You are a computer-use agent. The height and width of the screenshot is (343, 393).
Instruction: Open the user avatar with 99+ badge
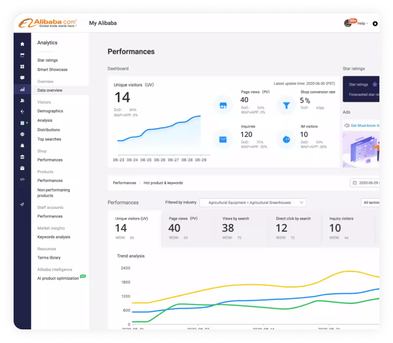click(348, 24)
